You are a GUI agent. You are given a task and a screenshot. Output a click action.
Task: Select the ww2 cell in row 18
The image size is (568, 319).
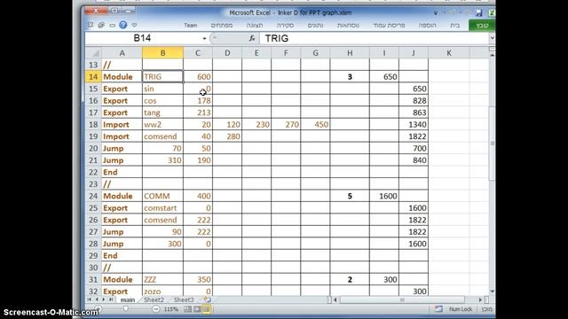pos(162,125)
